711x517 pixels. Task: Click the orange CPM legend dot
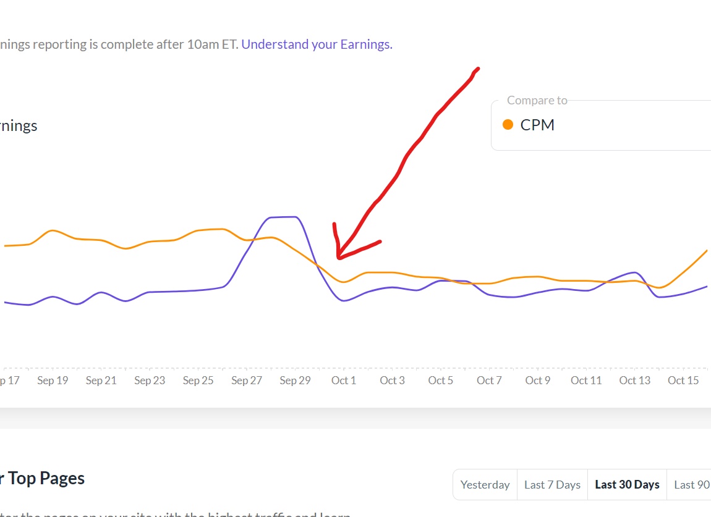click(508, 125)
